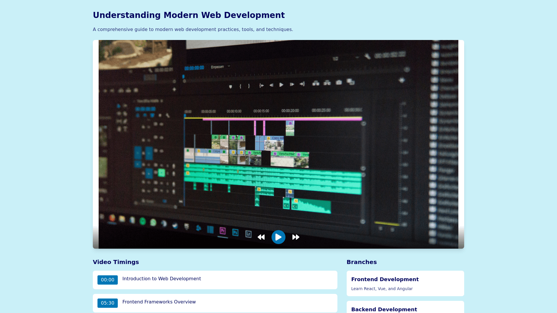Click the small play triangle in program monitor
Screen dimensions: 557x313
(x=281, y=85)
